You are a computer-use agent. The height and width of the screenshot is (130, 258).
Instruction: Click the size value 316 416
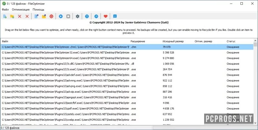[x=167, y=97]
